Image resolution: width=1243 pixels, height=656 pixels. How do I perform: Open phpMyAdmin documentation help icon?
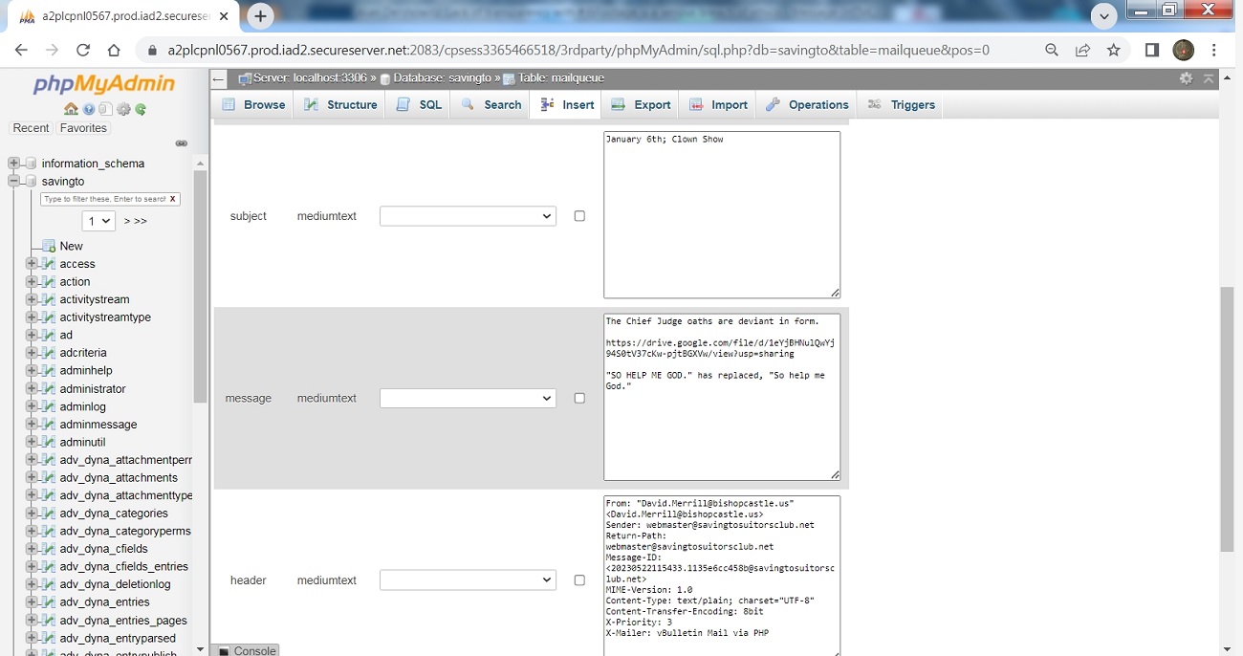[89, 109]
